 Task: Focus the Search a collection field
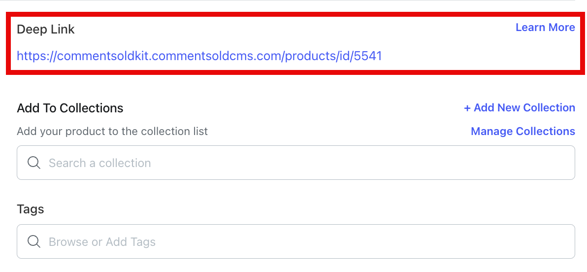pyautogui.click(x=296, y=163)
